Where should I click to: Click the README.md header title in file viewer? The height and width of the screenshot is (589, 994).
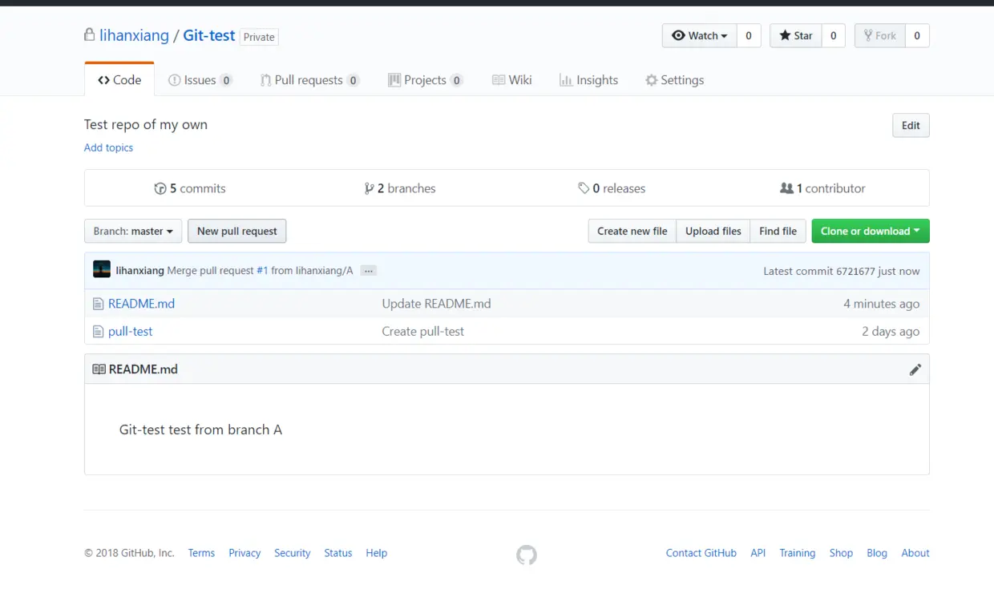click(143, 369)
